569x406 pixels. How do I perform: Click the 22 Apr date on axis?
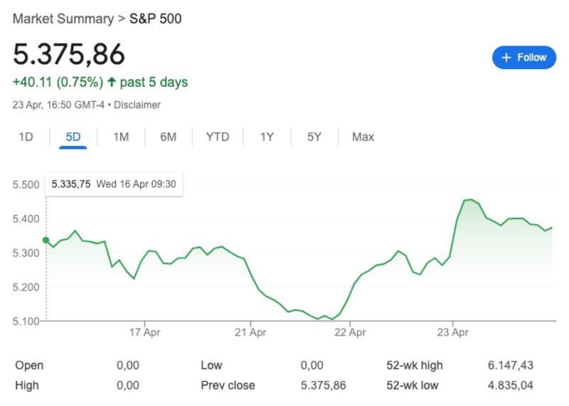coord(350,331)
